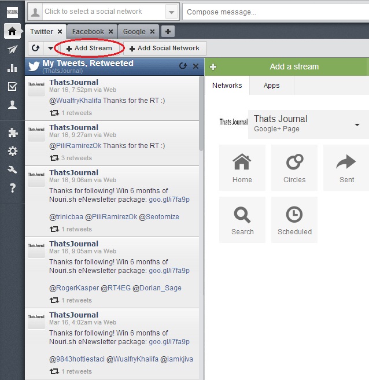
Task: Select the Circles stream tile
Action: pos(294,168)
